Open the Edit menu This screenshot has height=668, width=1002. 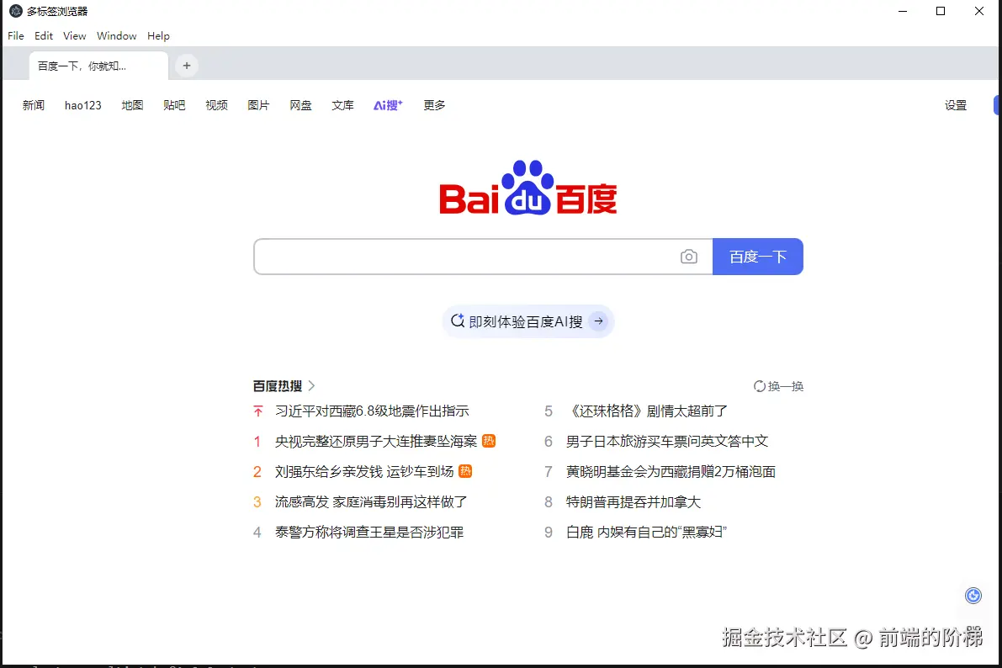coord(44,36)
